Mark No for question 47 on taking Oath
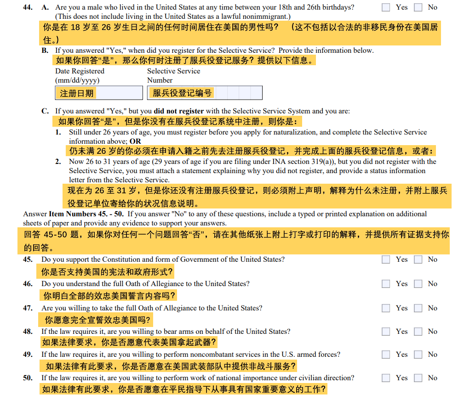 click(418, 308)
